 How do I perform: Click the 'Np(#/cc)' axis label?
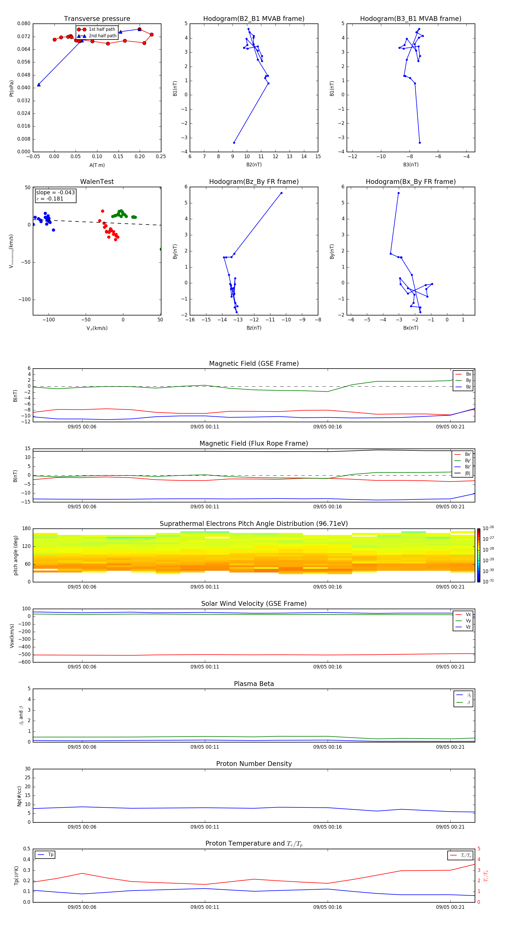click(19, 796)
